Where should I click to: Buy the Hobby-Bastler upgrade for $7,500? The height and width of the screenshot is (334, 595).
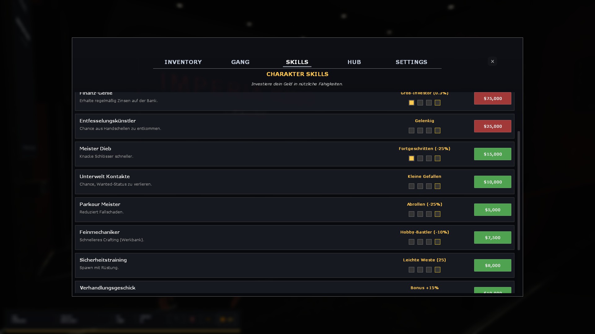[x=492, y=238]
